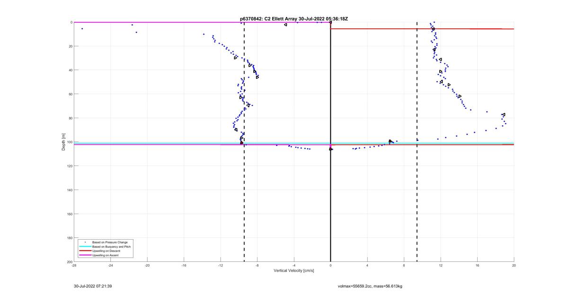568x294 pixels.
Task: Select the 'Vertical Velocity [cm/s]' x-axis label
Action: click(x=294, y=271)
